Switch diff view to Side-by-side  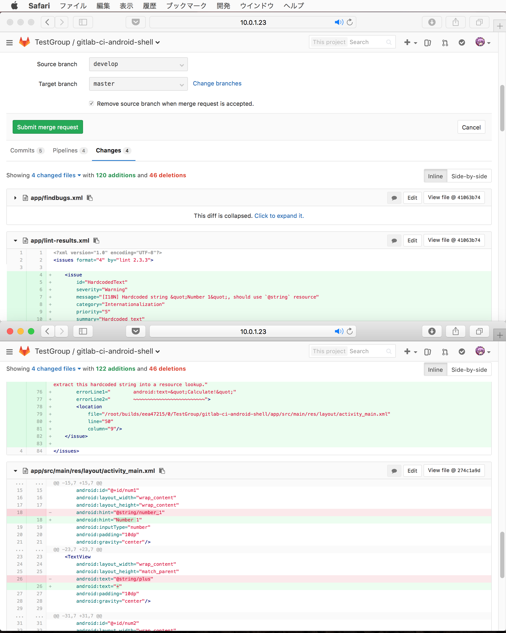[x=469, y=176]
